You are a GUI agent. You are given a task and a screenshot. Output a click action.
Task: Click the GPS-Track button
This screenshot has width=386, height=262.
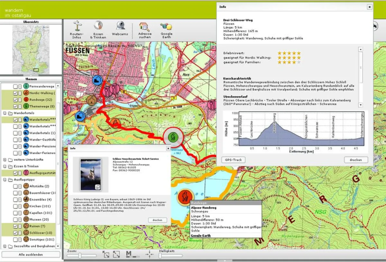pyautogui.click(x=233, y=160)
